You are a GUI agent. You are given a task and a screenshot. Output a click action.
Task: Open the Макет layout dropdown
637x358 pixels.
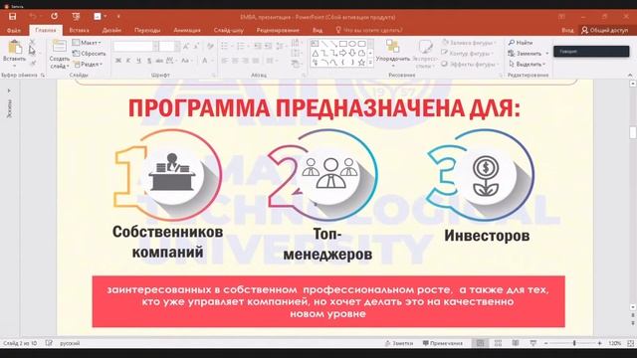[x=87, y=43]
